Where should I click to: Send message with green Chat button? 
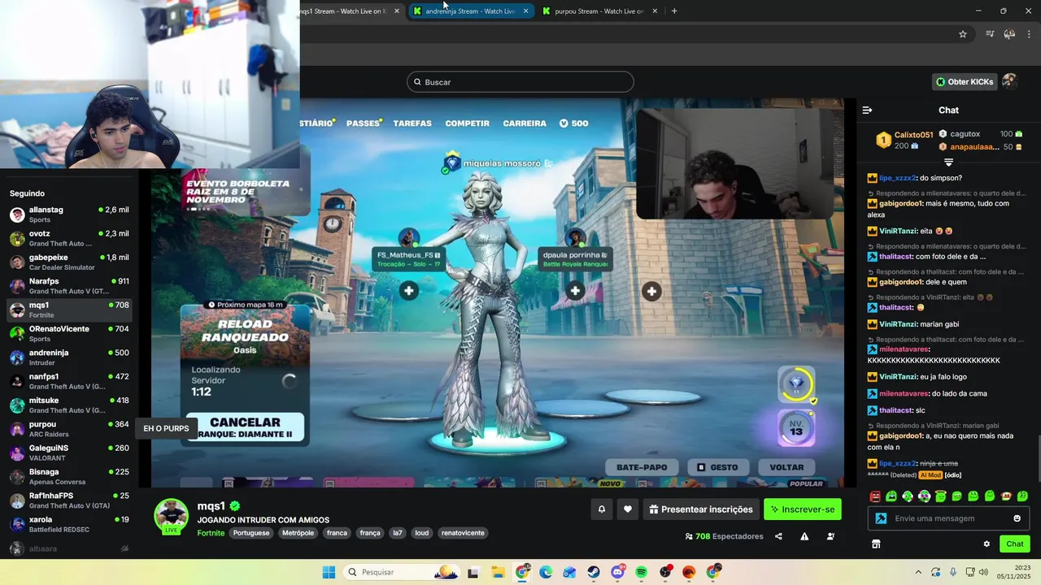(x=1015, y=544)
